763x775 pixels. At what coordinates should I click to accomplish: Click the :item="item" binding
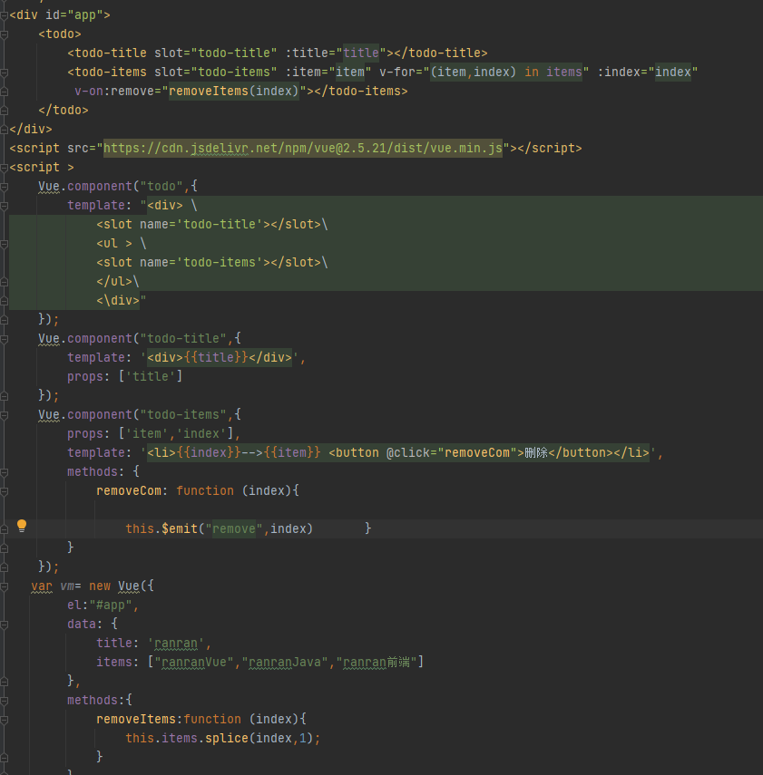click(x=328, y=73)
